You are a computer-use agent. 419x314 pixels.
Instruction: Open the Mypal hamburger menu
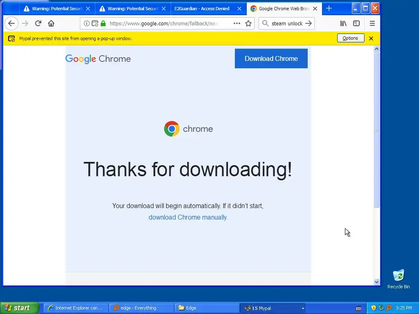coord(372,23)
